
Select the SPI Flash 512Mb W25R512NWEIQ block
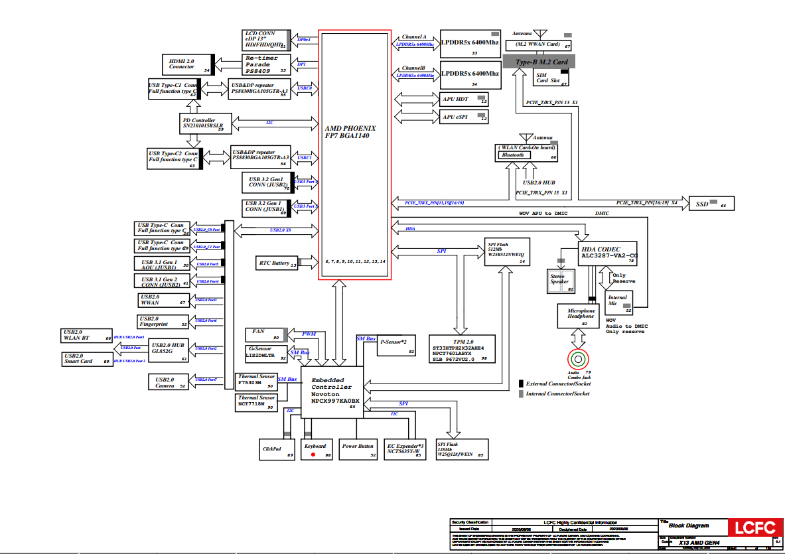click(x=507, y=251)
